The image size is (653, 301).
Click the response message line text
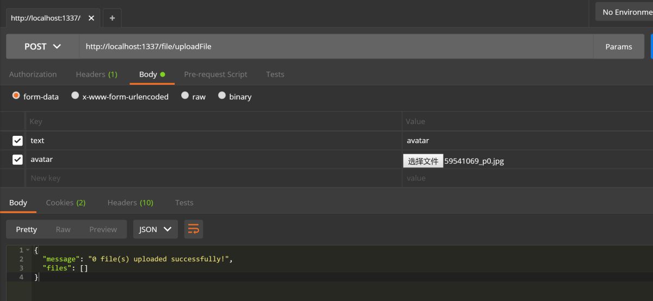[x=138, y=259]
